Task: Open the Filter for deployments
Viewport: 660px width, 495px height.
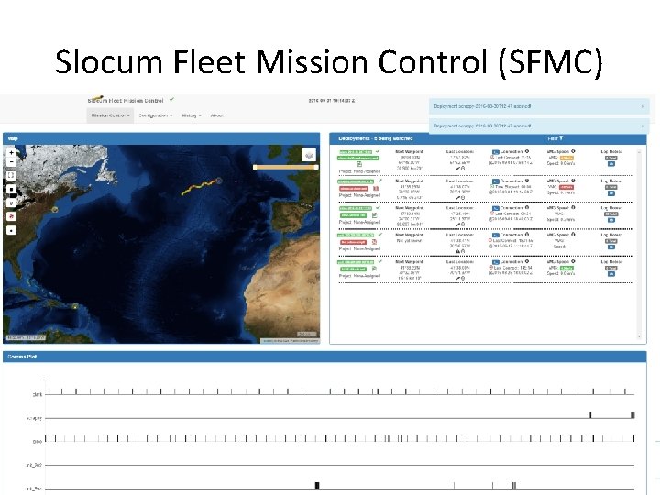Action: pos(555,138)
